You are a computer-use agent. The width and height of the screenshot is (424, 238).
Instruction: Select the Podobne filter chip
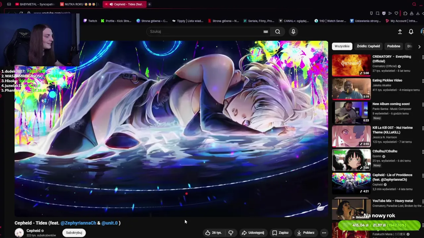pos(394,46)
